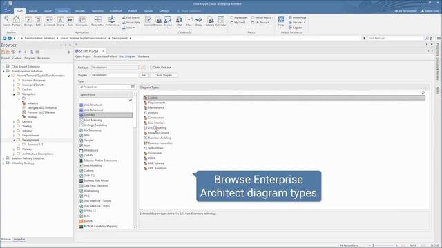Image resolution: width=442 pixels, height=248 pixels.
Task: Click the Run ribbon icon
Action: tap(70, 21)
